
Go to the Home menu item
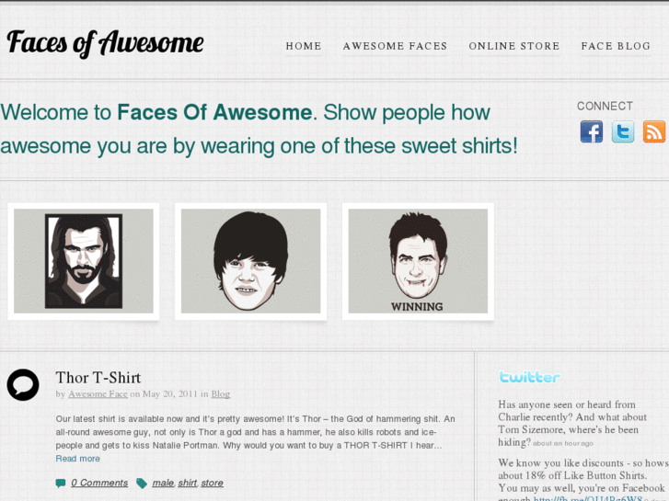(x=304, y=46)
